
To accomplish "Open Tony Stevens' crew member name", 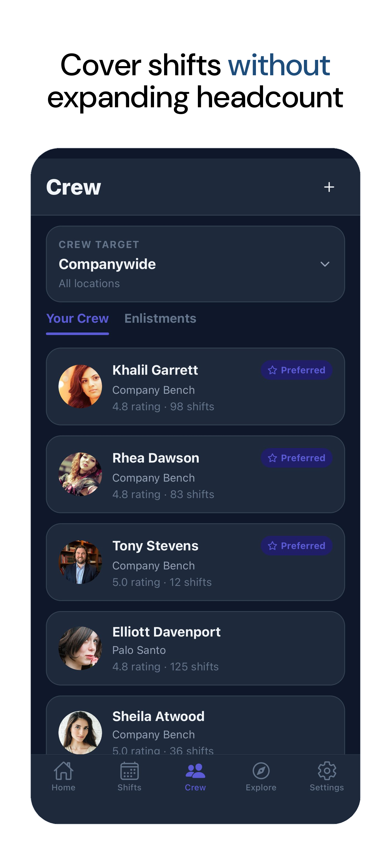I will (155, 545).
